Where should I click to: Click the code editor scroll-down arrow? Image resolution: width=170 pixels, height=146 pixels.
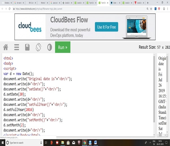[154, 135]
